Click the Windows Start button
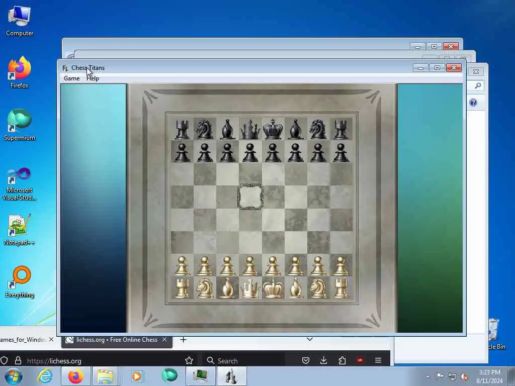The width and height of the screenshot is (515, 386). [x=13, y=376]
